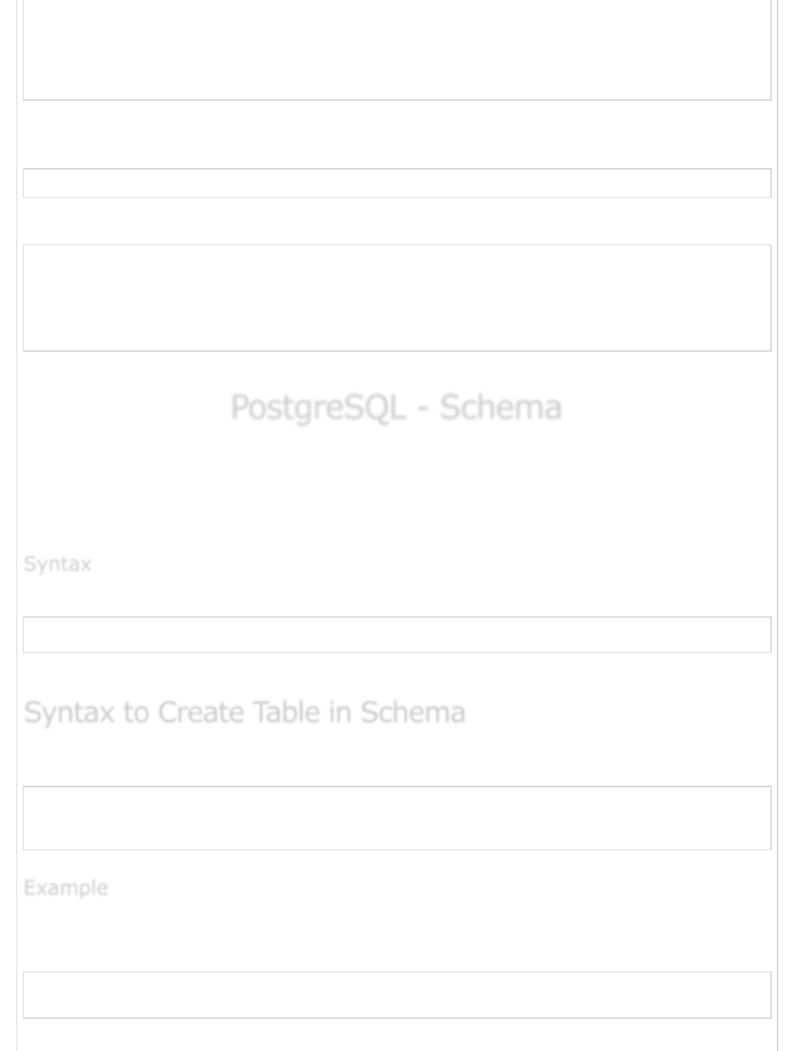Screen dimensions: 794x1051
Task: Click the hyphen in the 'PostgreSQL - Schema' title
Action: [x=423, y=409]
